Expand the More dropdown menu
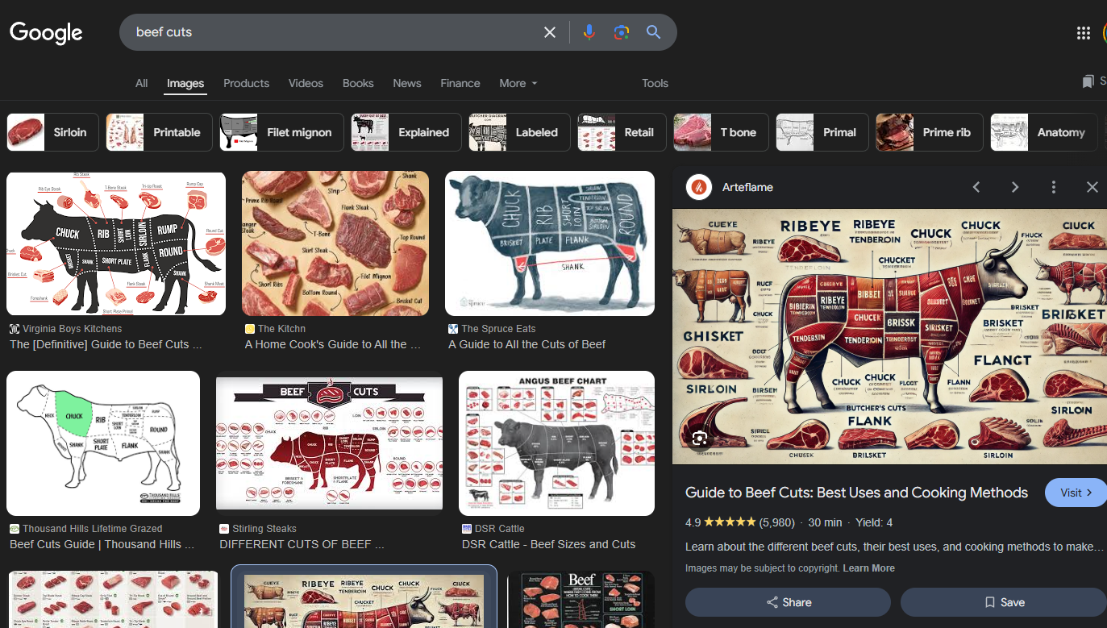The width and height of the screenshot is (1107, 628). 518,83
